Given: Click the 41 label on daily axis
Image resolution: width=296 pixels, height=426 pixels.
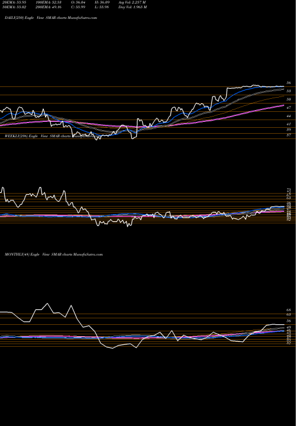Looking at the screenshot, I should click(x=289, y=124).
